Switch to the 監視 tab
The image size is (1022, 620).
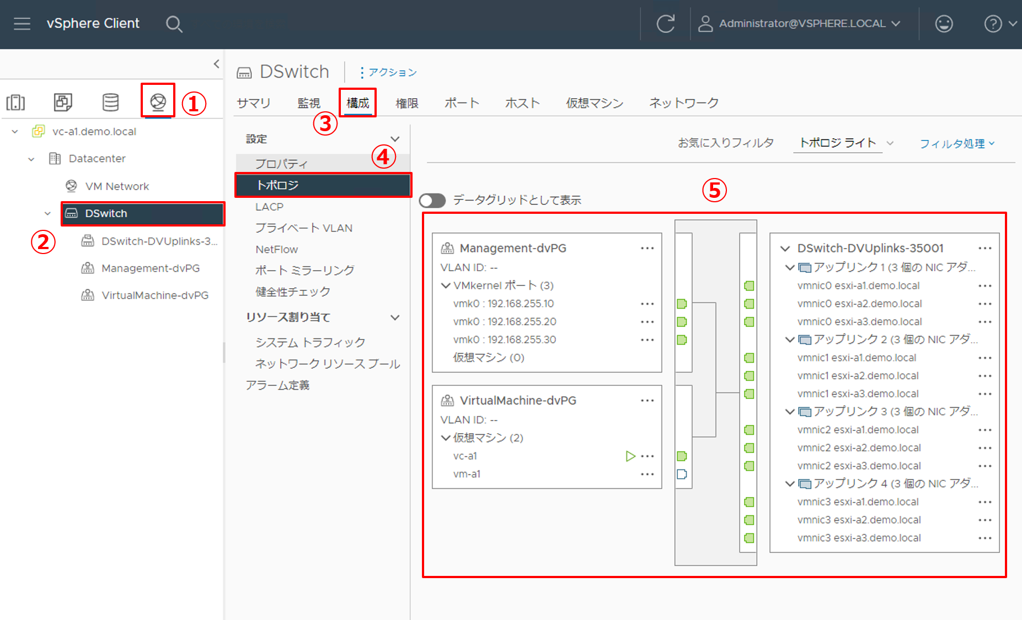click(x=308, y=103)
